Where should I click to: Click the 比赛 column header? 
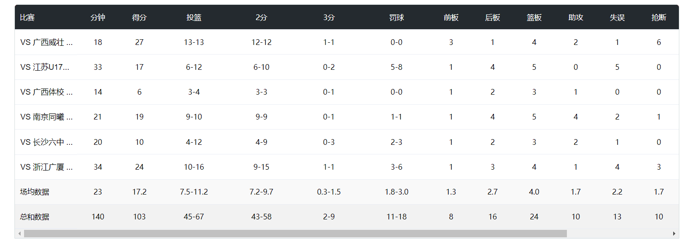point(27,17)
